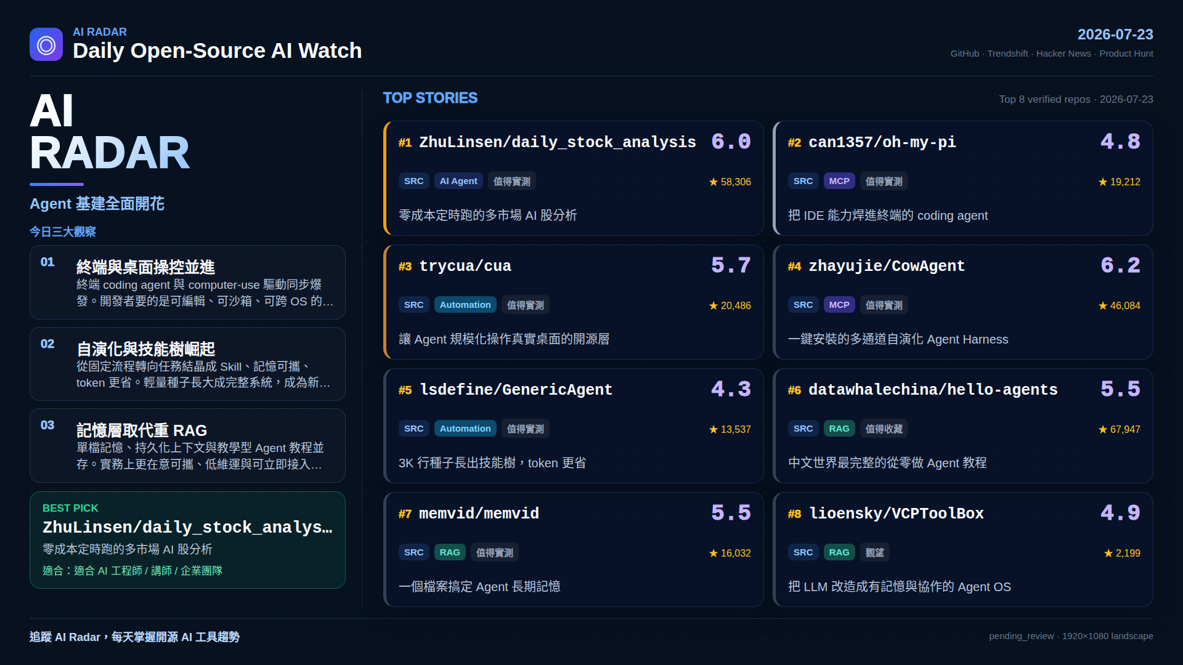Click the score 5.5 on hello-agents

point(1120,390)
